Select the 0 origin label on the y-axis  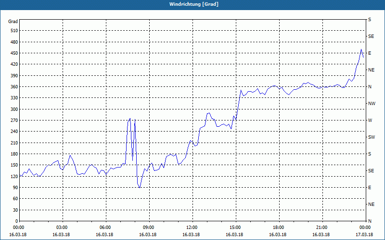pyautogui.click(x=17, y=221)
